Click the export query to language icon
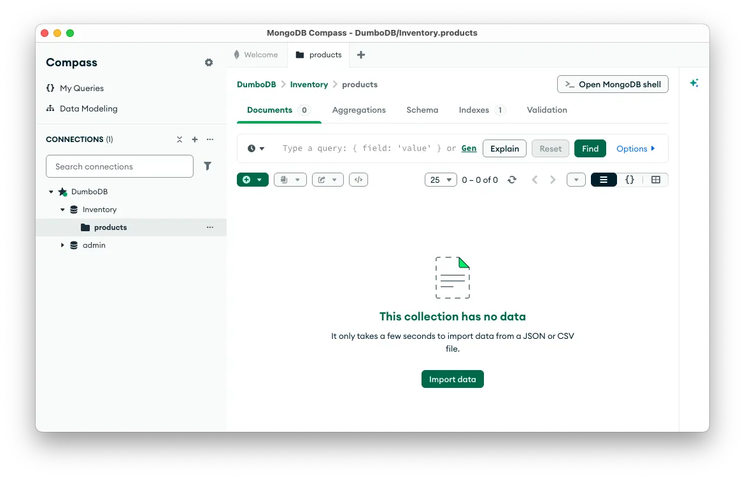Screen dimensions: 745x479 (358, 180)
